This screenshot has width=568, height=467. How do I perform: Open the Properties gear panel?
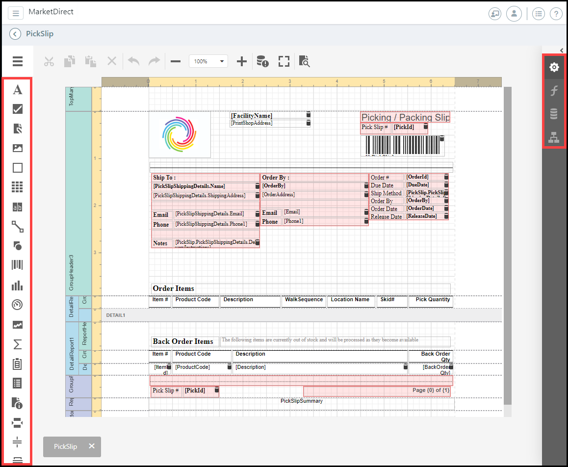(x=554, y=67)
